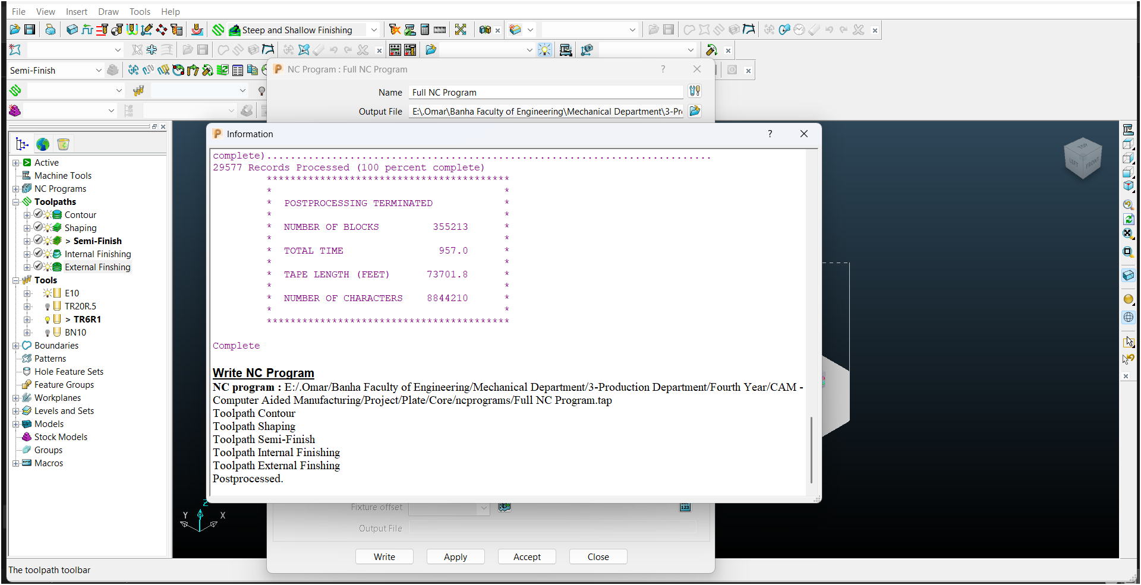Click the highlighted light bulb toolbar icon
This screenshot has width=1141, height=585.
pyautogui.click(x=545, y=50)
